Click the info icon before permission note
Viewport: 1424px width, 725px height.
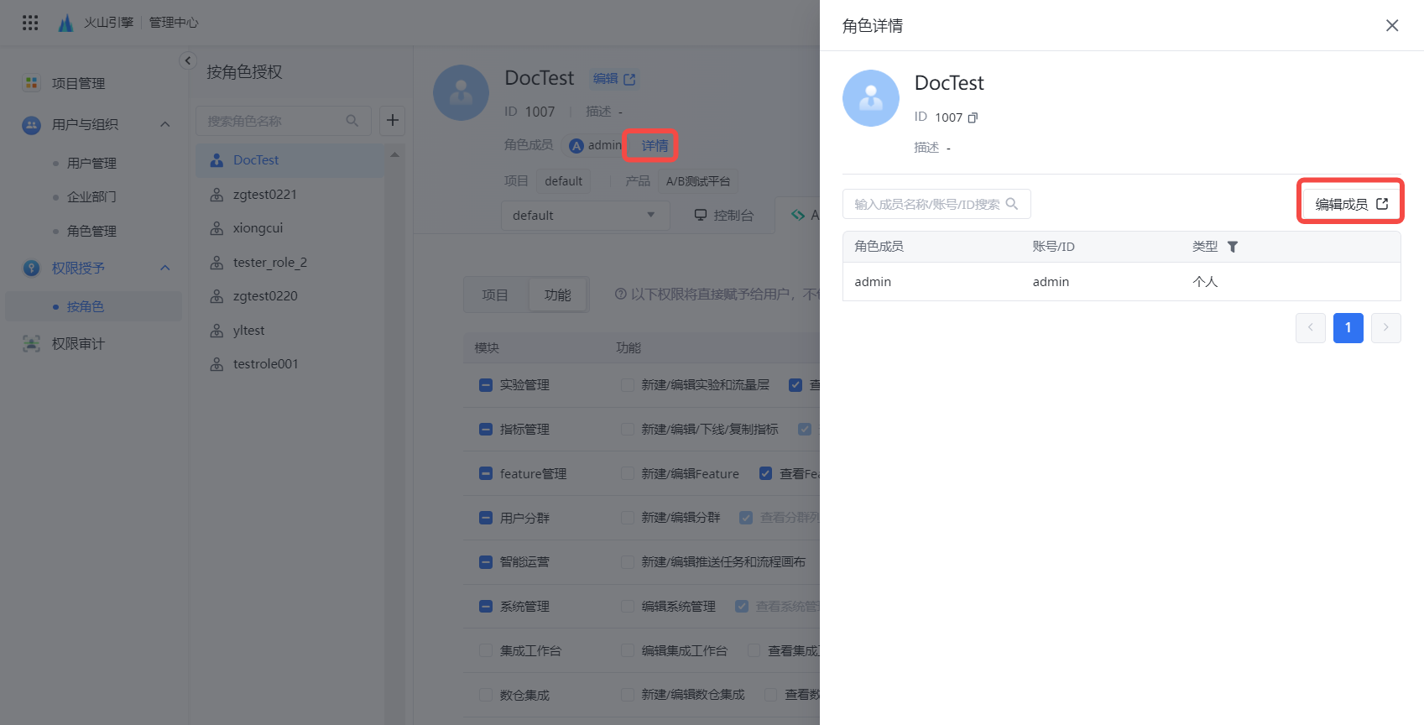coord(621,295)
